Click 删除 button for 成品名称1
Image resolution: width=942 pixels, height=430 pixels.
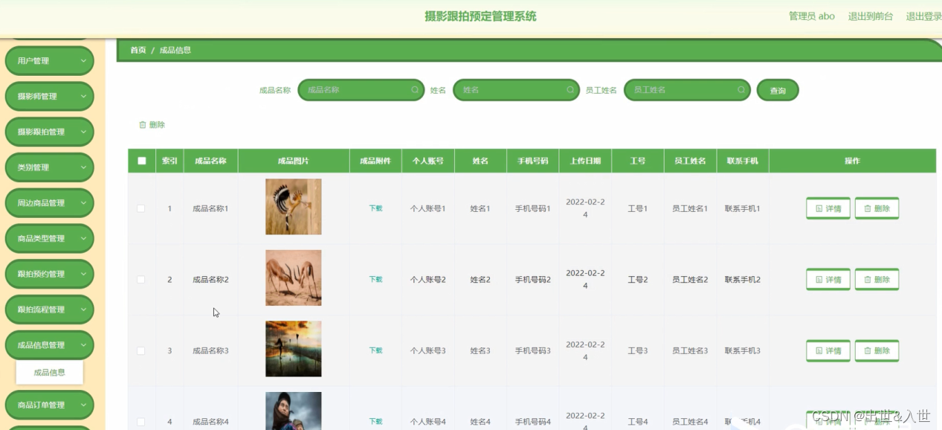click(x=877, y=208)
